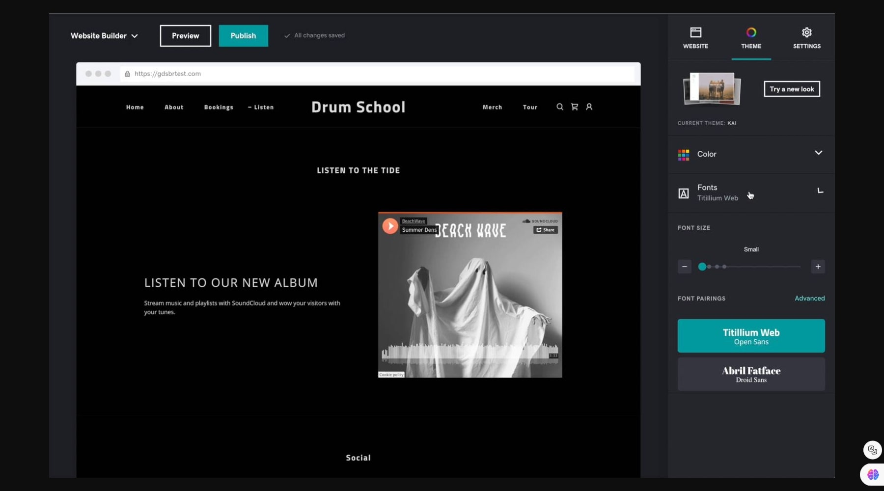This screenshot has height=491, width=884.
Task: Click the Share button on SoundCloud player
Action: (545, 230)
